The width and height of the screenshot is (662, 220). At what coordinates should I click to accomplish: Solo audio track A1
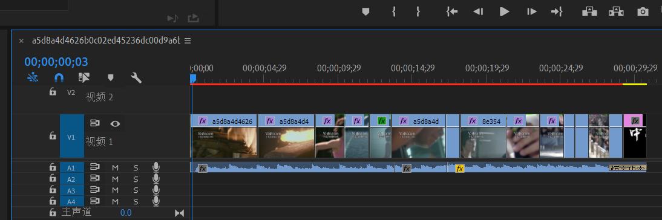tap(136, 168)
